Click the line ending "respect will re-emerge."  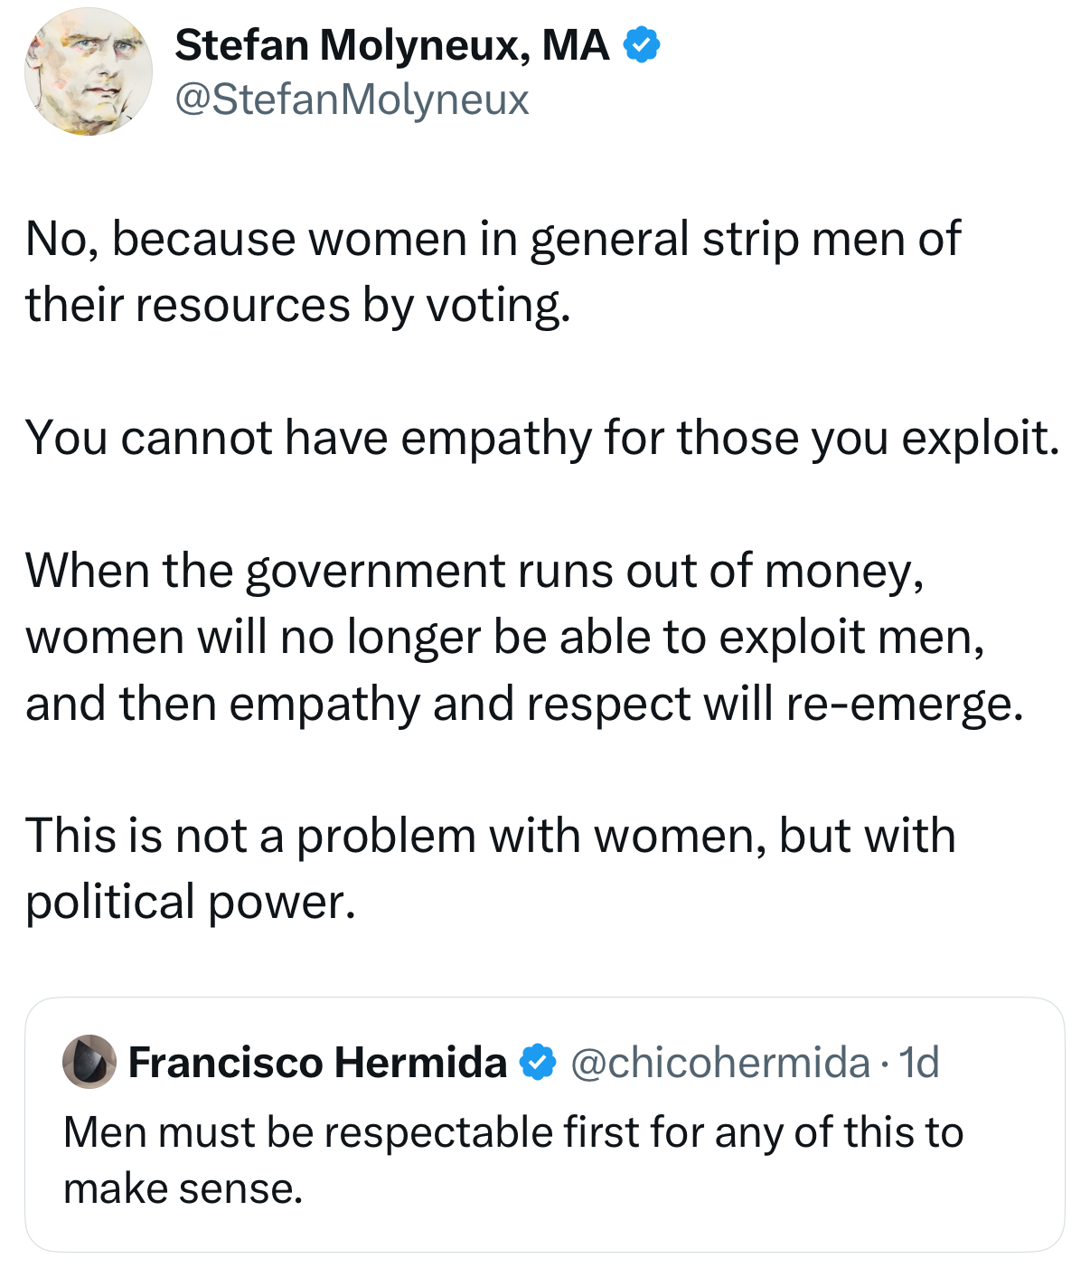[524, 704]
